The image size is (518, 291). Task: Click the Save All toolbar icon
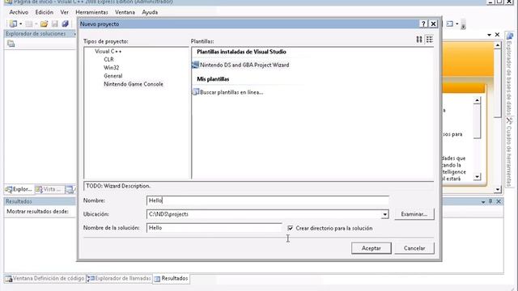click(x=65, y=23)
